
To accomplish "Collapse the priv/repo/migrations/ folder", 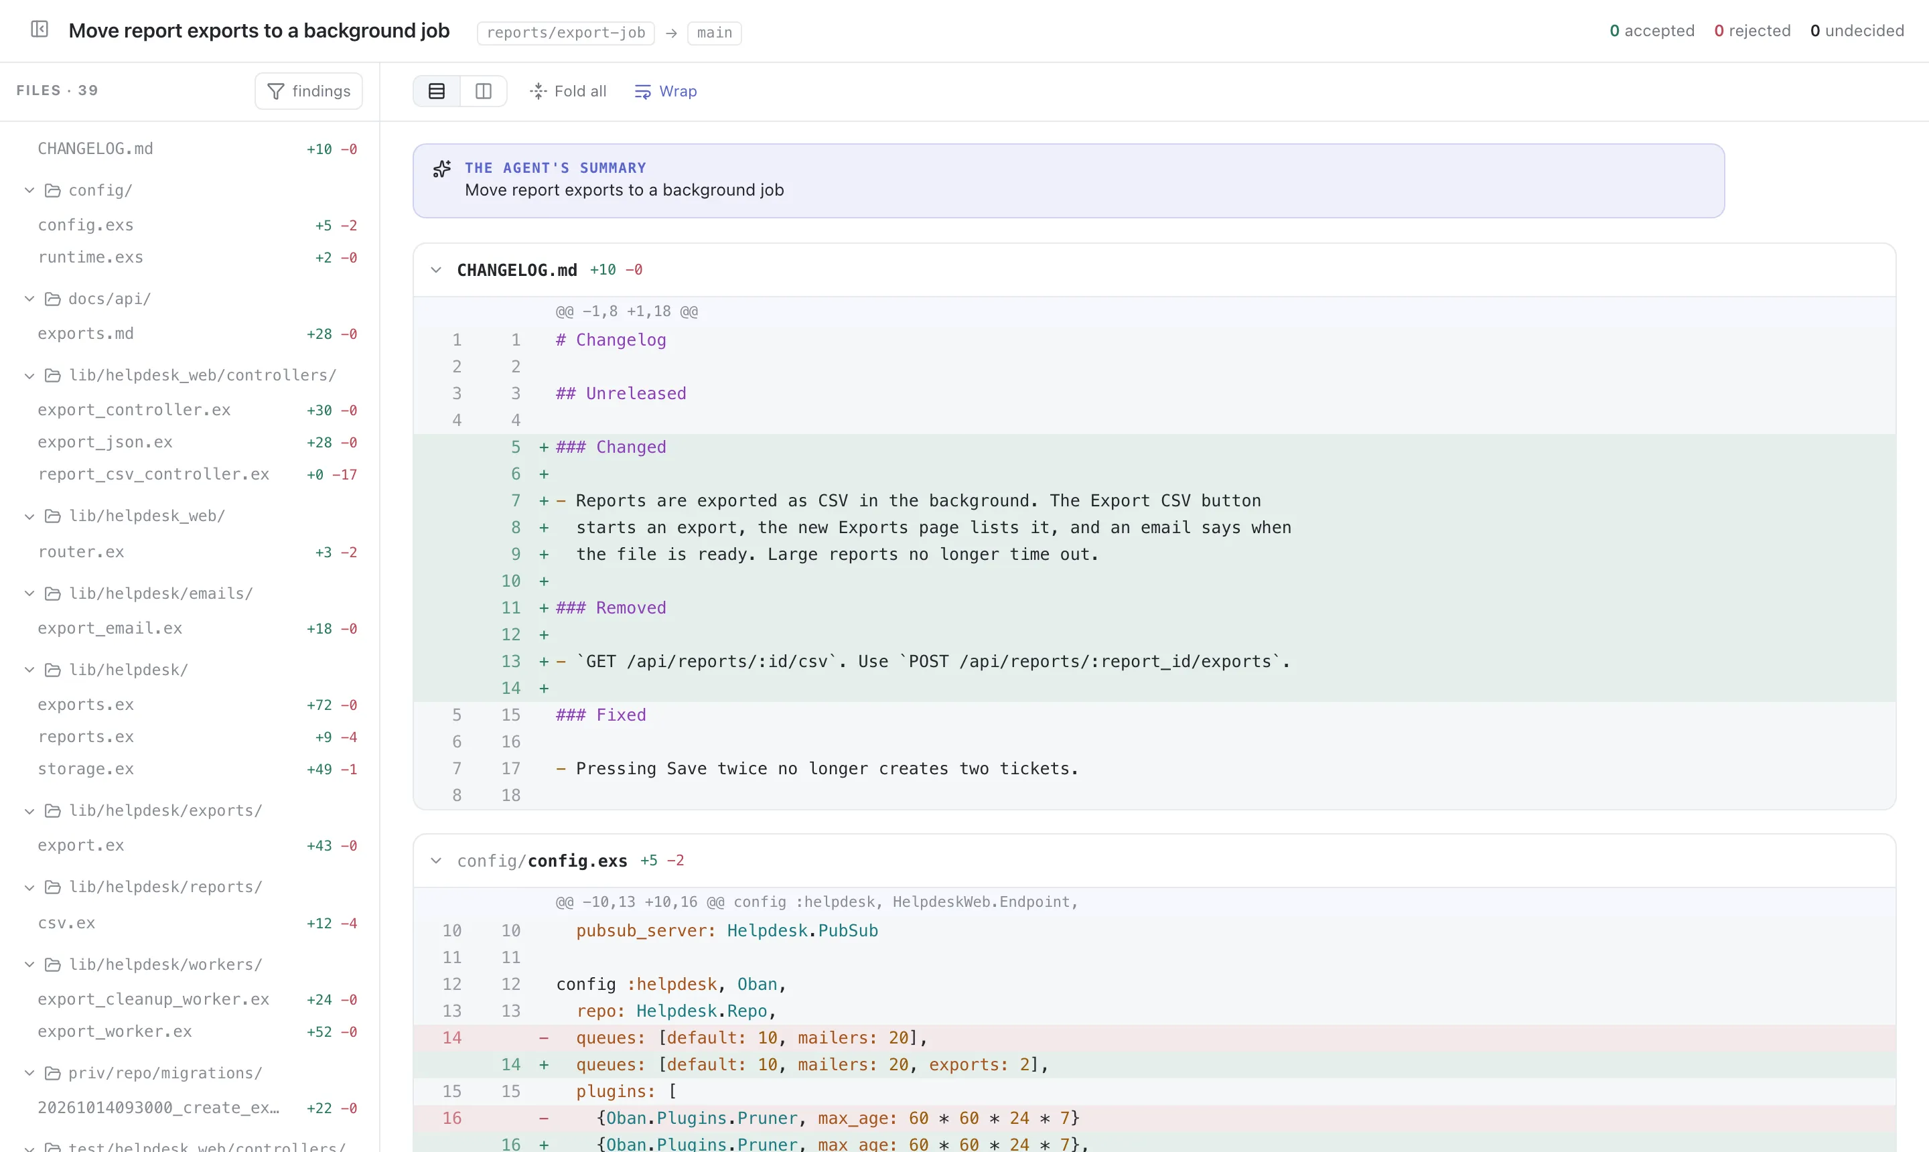I will (29, 1074).
